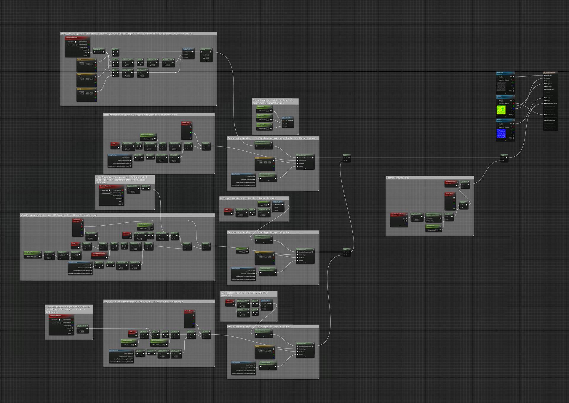Click Emissive Color pin on material result node
569x403 pixels.
545,89
